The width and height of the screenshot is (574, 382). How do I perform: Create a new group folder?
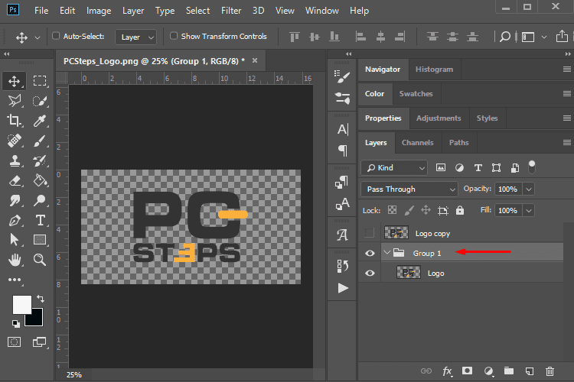click(x=509, y=371)
